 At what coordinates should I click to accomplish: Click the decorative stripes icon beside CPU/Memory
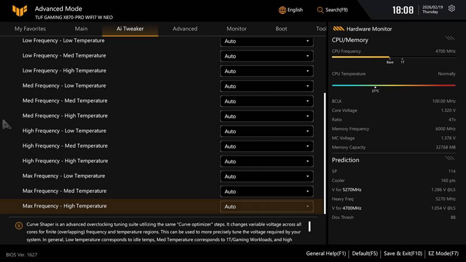pyautogui.click(x=450, y=38)
